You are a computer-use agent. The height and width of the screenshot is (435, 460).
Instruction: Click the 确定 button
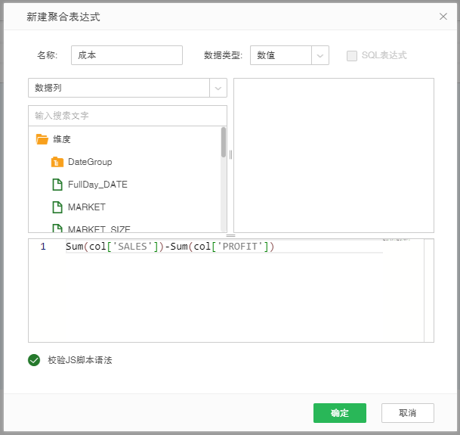(x=340, y=413)
